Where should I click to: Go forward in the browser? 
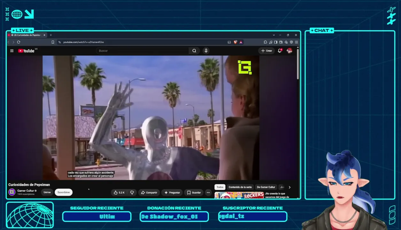[13, 42]
